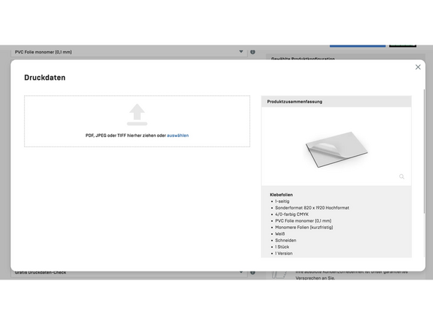The width and height of the screenshot is (433, 325).
Task: Click the guarantee icon beside Versprechen text
Action: (x=279, y=275)
